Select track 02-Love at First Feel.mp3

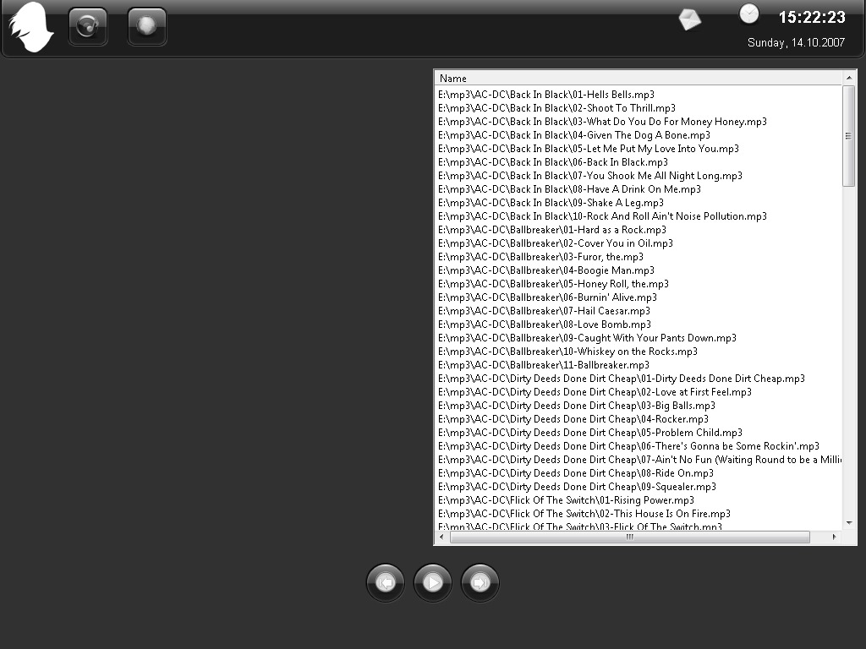point(595,392)
